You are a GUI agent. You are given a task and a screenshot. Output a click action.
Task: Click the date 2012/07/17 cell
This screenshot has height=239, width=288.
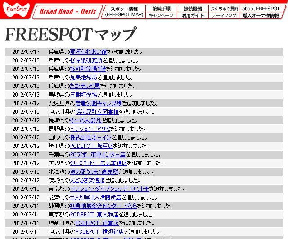26,52
